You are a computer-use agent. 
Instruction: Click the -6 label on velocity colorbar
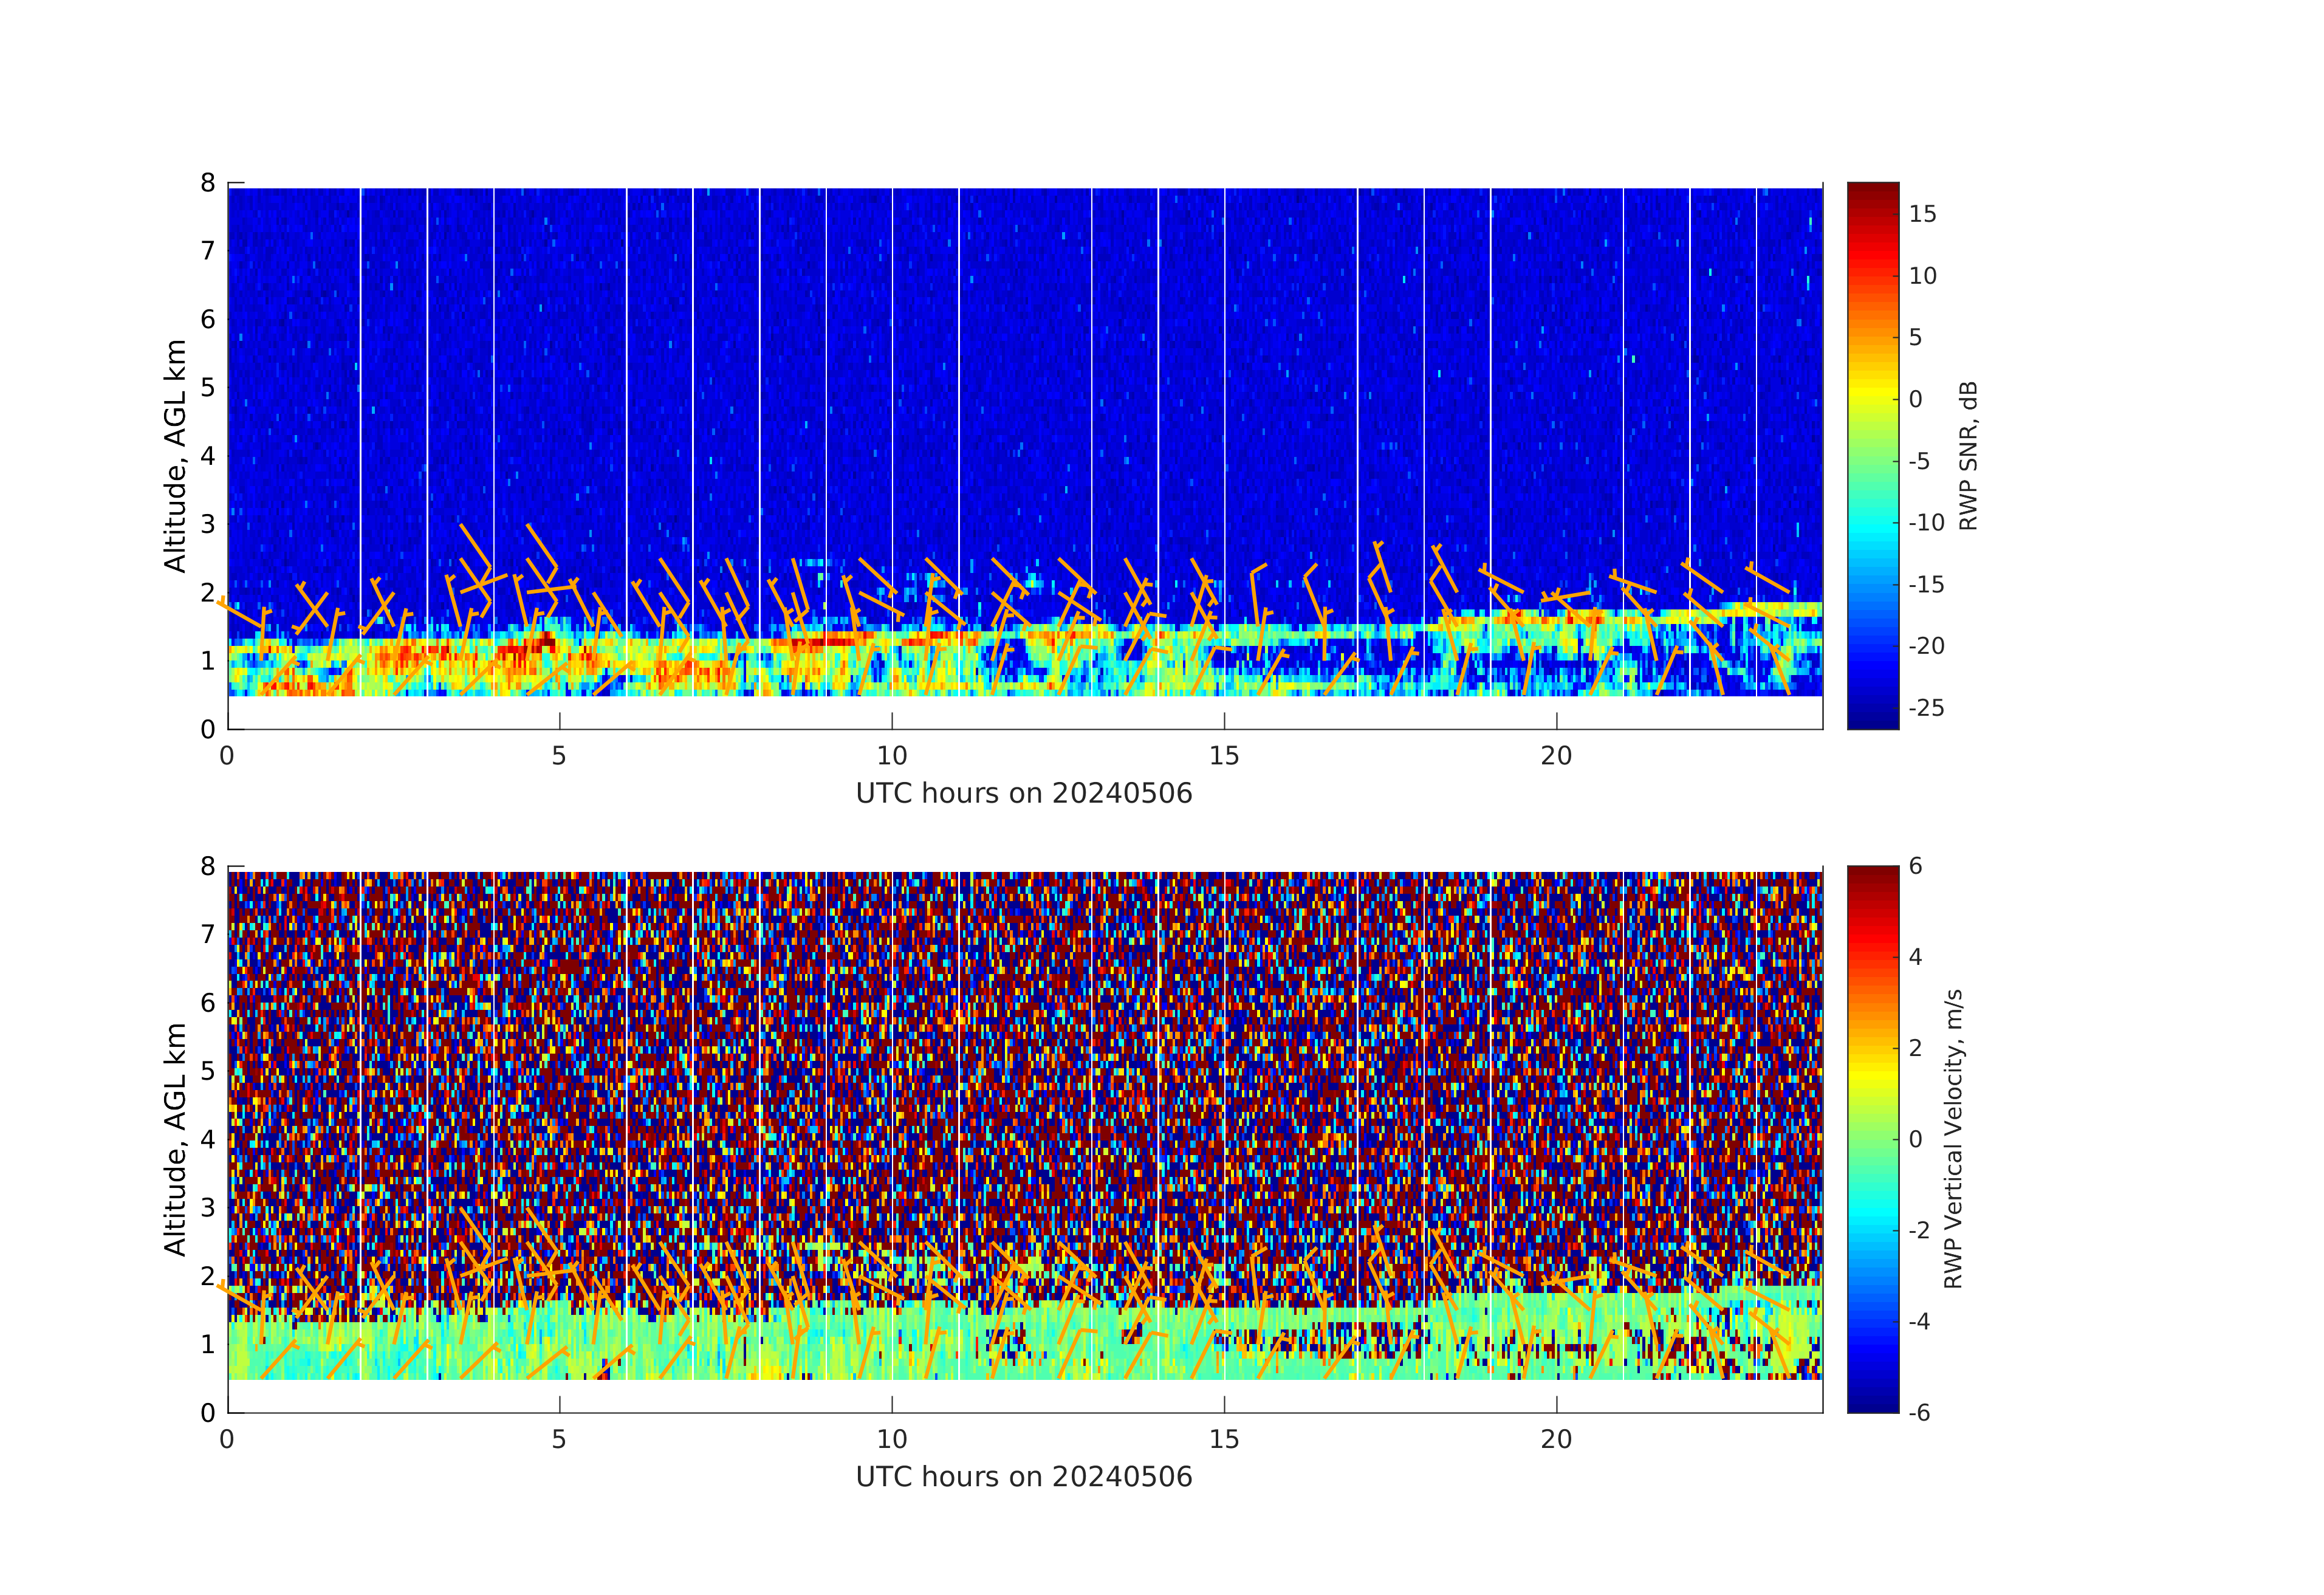click(x=1919, y=1412)
